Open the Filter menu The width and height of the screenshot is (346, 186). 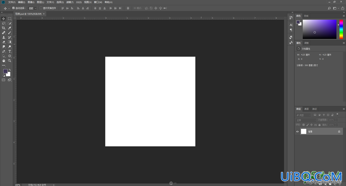(70, 2)
